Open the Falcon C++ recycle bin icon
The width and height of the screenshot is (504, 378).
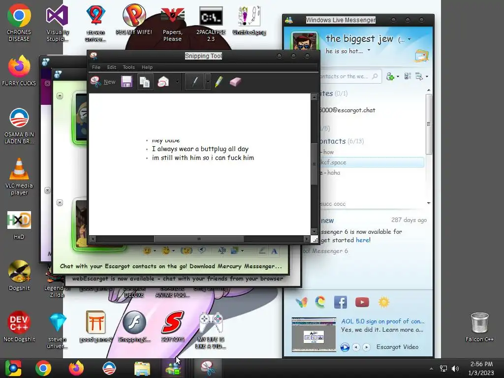point(479,327)
